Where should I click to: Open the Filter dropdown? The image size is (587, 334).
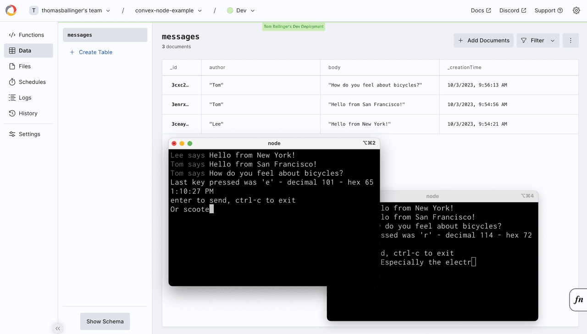coord(537,40)
